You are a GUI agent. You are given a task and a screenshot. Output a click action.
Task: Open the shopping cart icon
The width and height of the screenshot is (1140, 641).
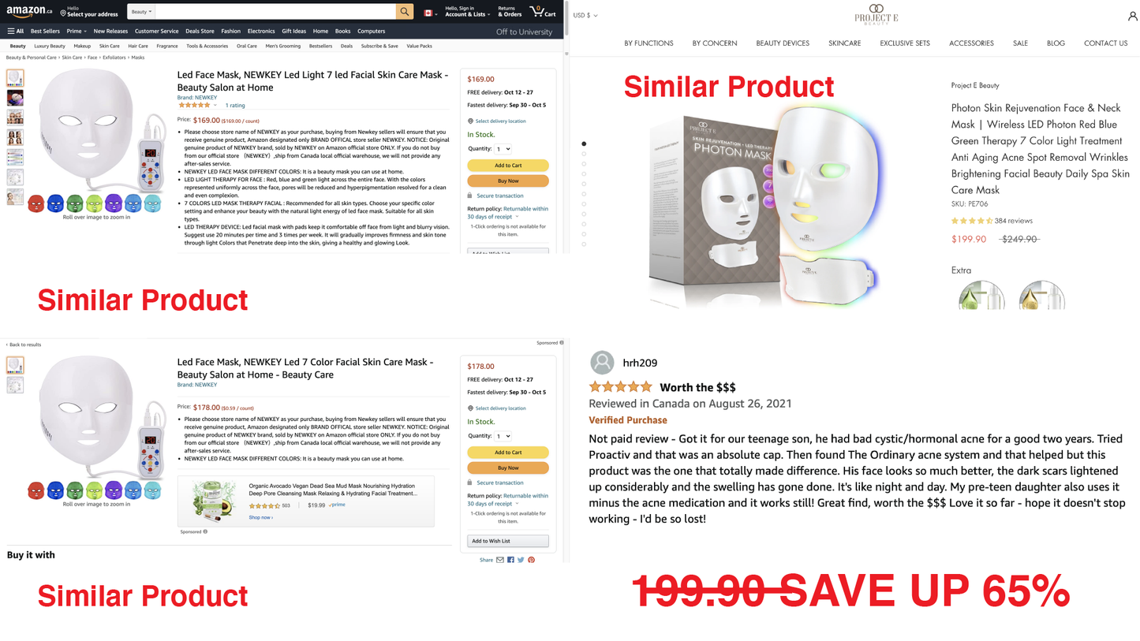click(x=543, y=11)
